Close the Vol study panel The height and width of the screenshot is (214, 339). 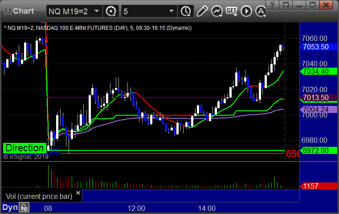coord(78,194)
